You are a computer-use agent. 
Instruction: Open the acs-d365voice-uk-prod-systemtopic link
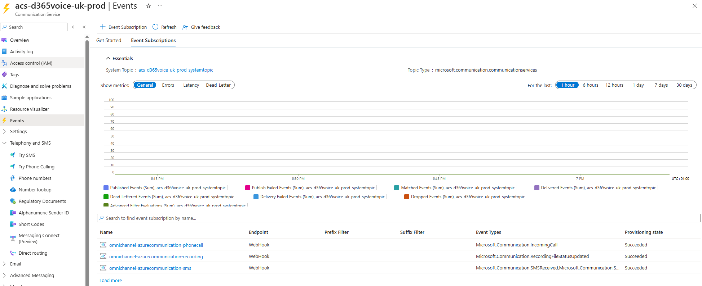click(x=176, y=70)
